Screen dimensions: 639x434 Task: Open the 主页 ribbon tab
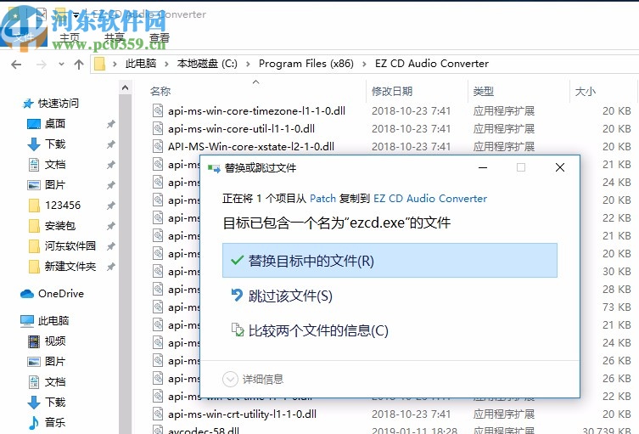[x=70, y=38]
